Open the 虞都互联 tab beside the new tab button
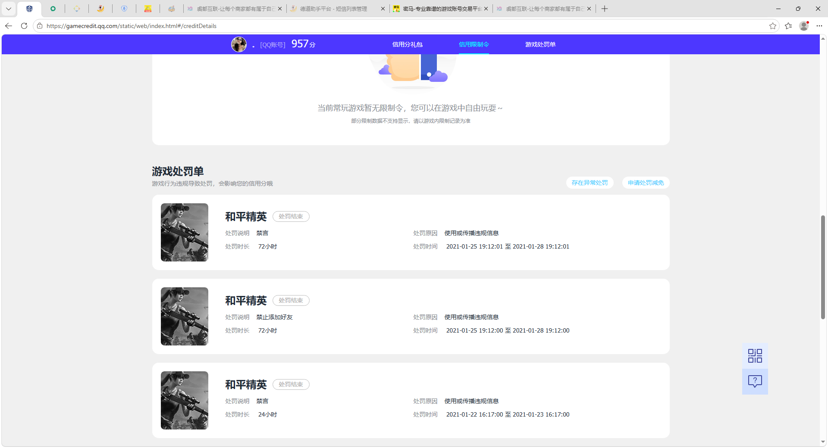Screen dimensions: 828x448 pyautogui.click(x=545, y=9)
